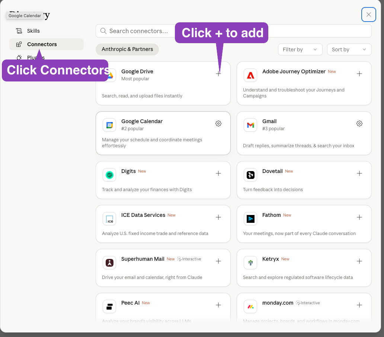Click 'Search and explore regulated software' description
The height and width of the screenshot is (337, 384).
click(298, 277)
